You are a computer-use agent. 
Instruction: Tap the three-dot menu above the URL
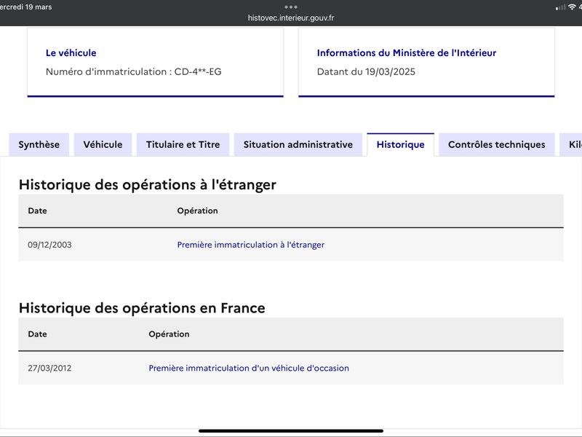click(x=291, y=7)
